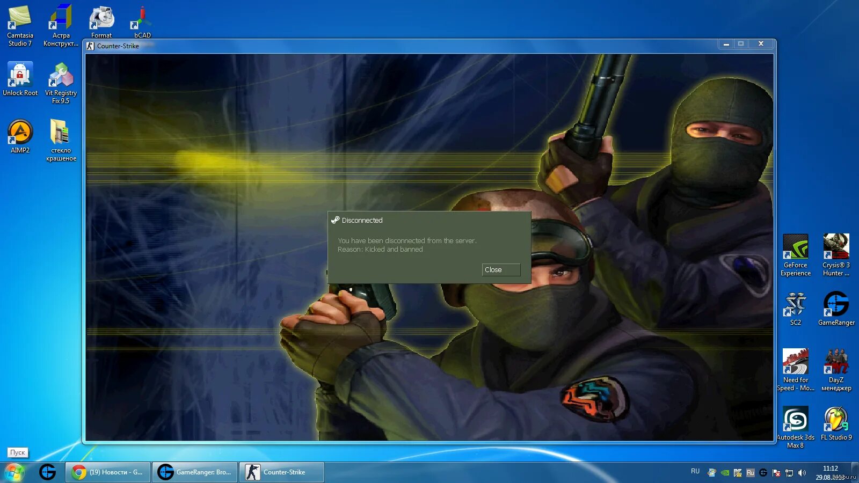Click the 'Disconnected' dialog title
Viewport: 859px width, 483px height.
point(362,221)
